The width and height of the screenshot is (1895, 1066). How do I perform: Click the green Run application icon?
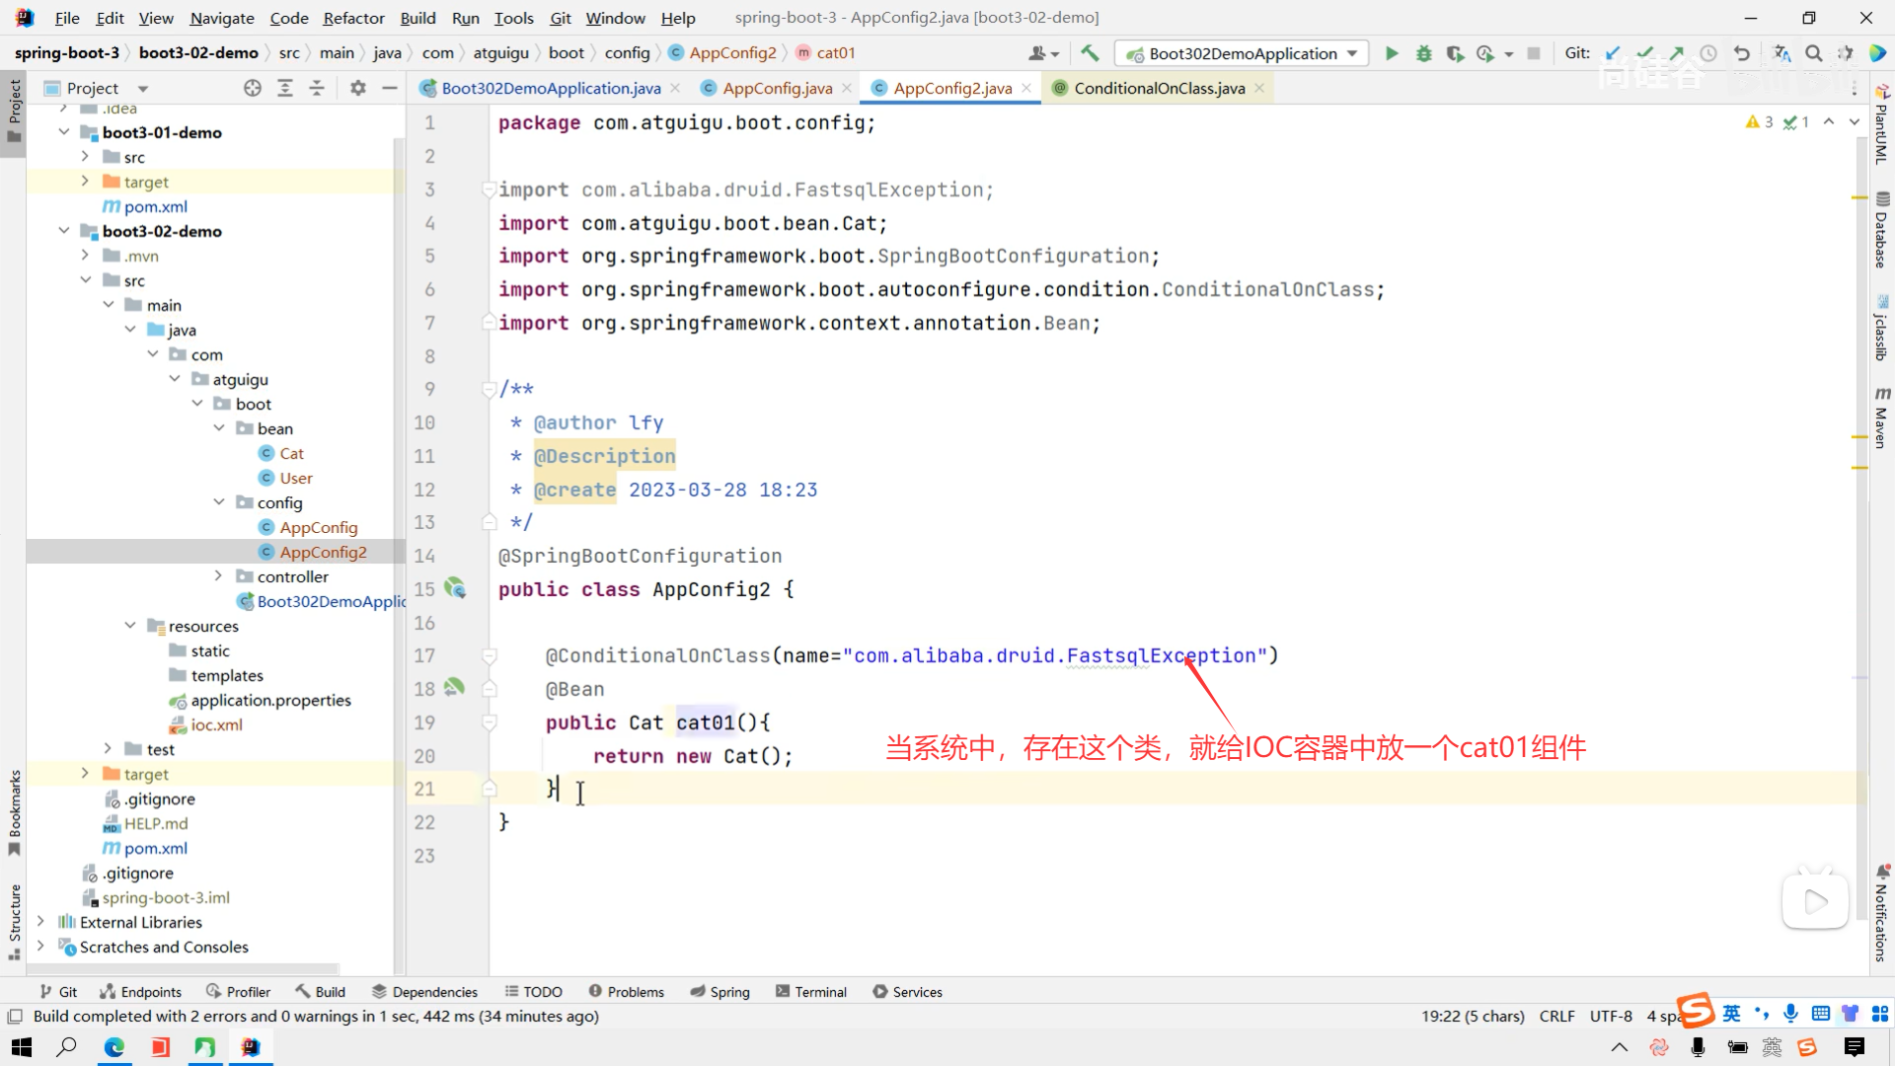coord(1392,53)
